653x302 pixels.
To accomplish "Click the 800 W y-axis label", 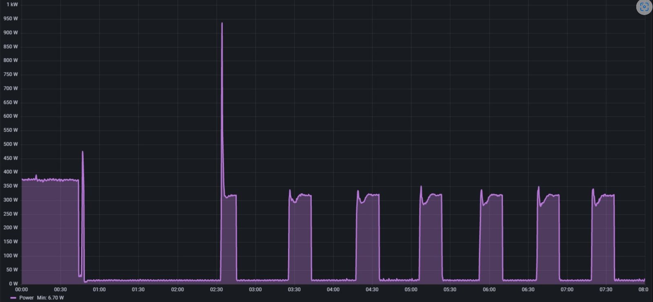I will 11,60.
